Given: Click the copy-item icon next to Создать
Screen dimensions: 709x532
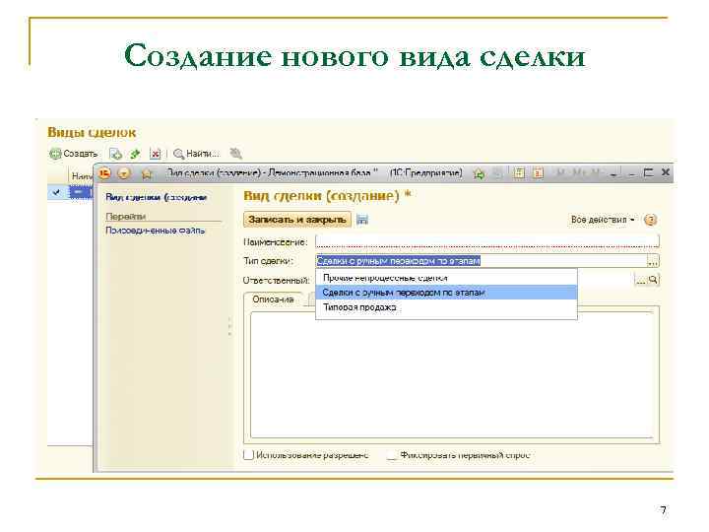Looking at the screenshot, I should tap(116, 154).
